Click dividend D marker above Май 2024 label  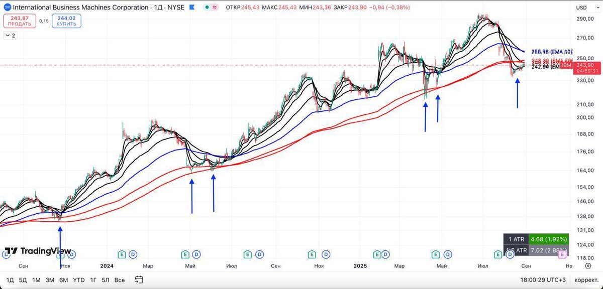click(x=196, y=254)
